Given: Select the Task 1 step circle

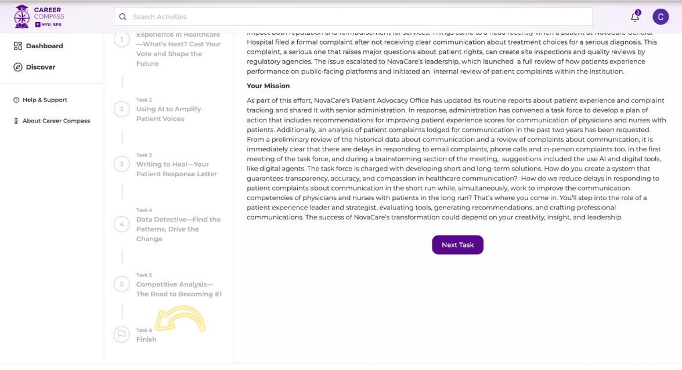Looking at the screenshot, I should (x=122, y=39).
